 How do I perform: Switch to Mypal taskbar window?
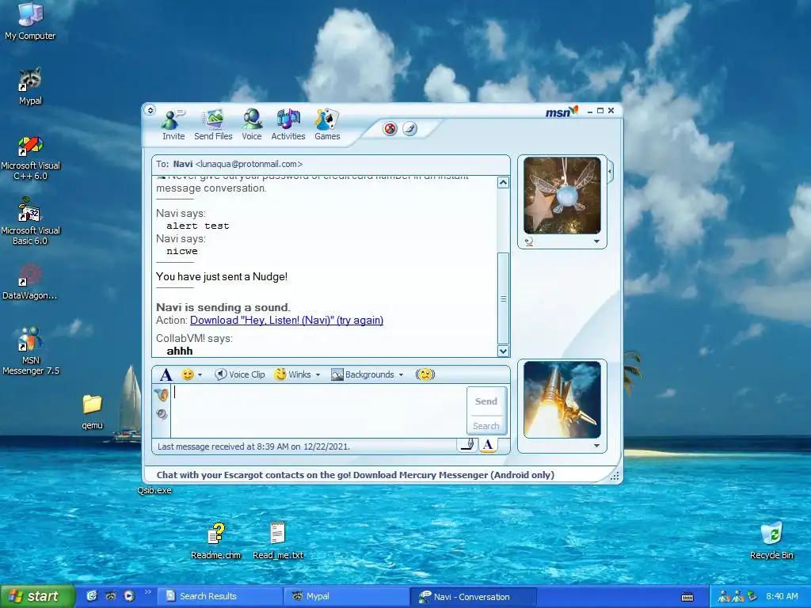coord(346,596)
